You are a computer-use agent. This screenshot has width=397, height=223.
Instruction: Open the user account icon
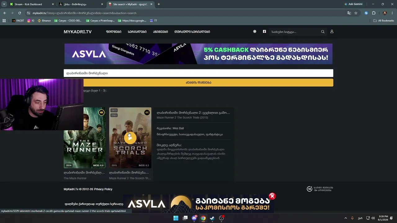click(332, 32)
